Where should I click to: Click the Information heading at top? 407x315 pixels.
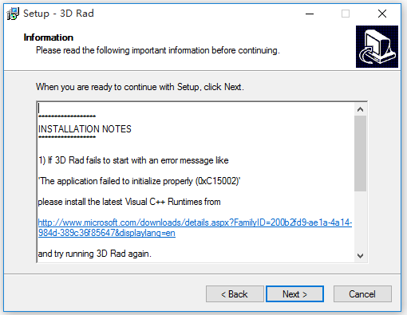click(49, 37)
